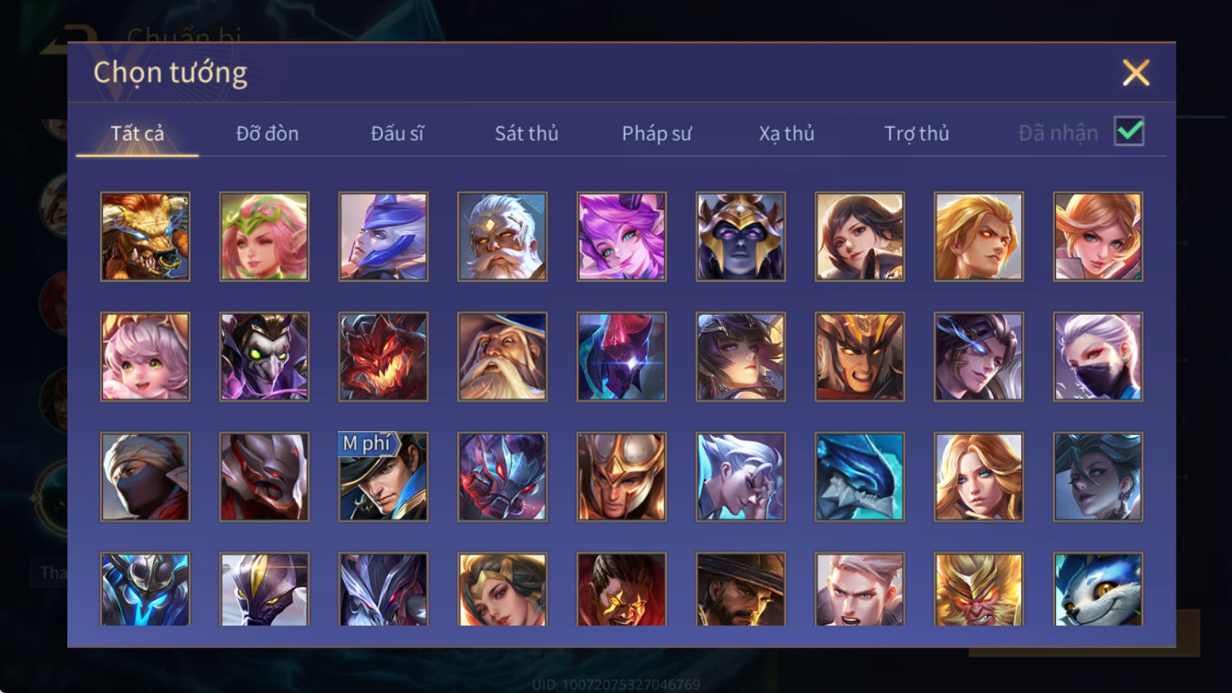
Task: Select the blue ice dragon hero
Action: point(859,477)
